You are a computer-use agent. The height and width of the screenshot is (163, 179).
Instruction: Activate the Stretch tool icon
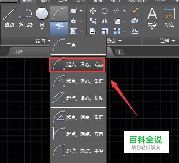point(93,31)
